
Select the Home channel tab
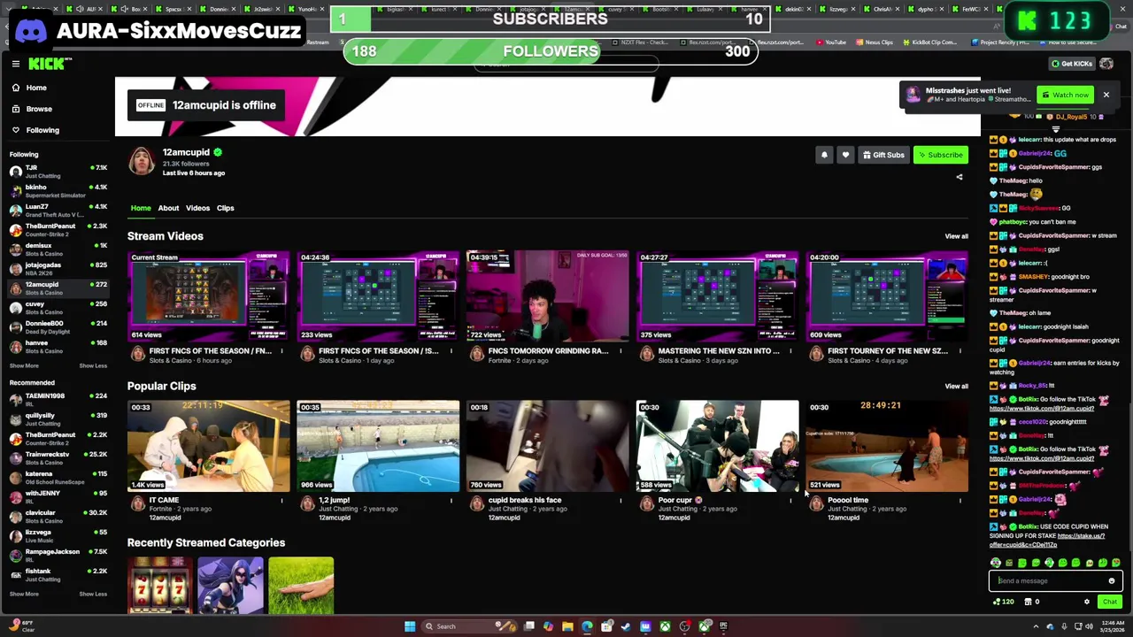pyautogui.click(x=141, y=208)
